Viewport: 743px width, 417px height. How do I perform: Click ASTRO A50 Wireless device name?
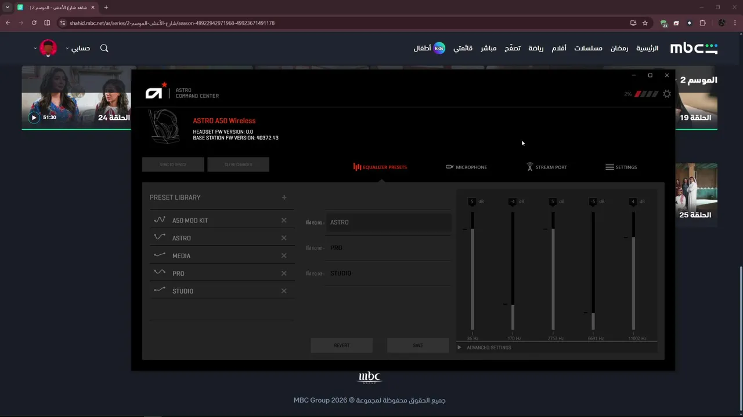(224, 120)
